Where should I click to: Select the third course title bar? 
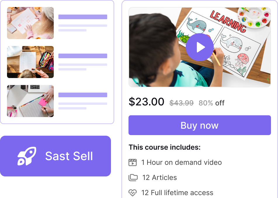point(83,95)
